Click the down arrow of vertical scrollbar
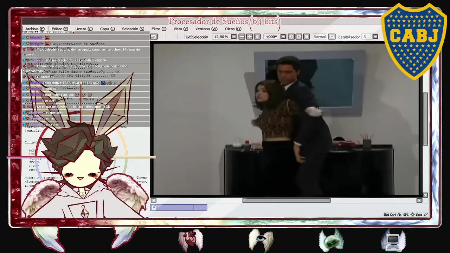Viewport: 450px width, 253px height. coord(425,195)
